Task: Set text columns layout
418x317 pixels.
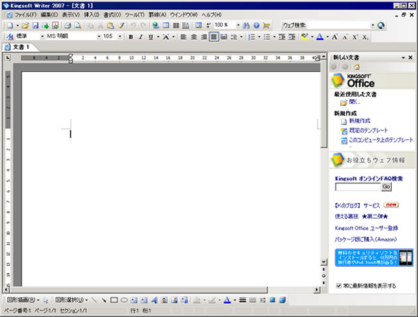Action: [x=176, y=25]
